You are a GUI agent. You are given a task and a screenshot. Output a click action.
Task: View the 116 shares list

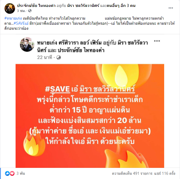click(165, 173)
